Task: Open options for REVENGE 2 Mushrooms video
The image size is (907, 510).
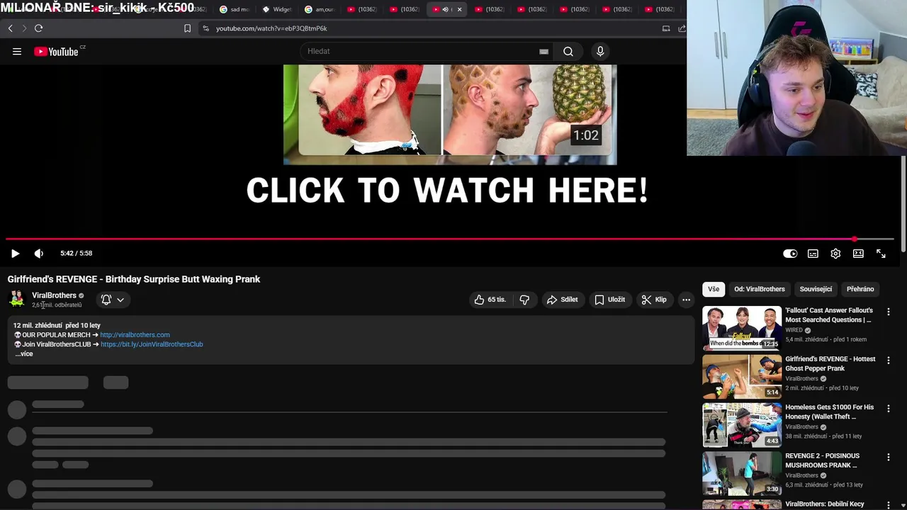Action: tap(889, 457)
